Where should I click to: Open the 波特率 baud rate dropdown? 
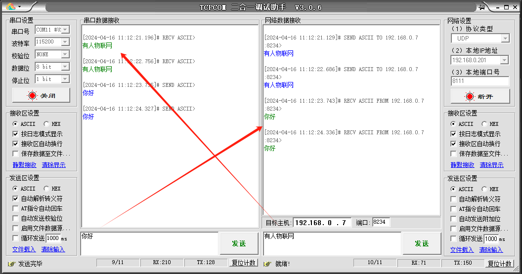(x=65, y=42)
